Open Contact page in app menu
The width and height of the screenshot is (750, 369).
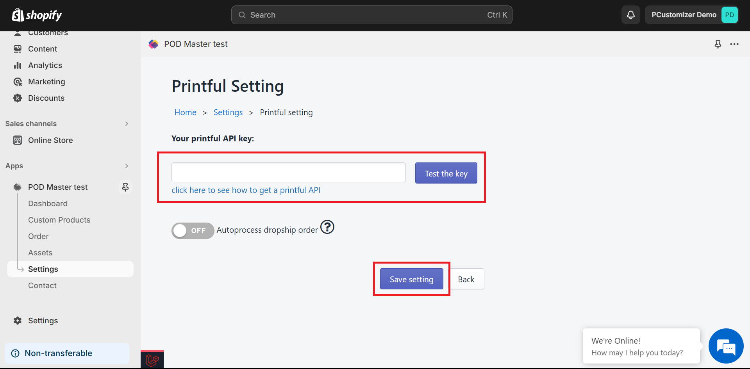pyautogui.click(x=42, y=285)
